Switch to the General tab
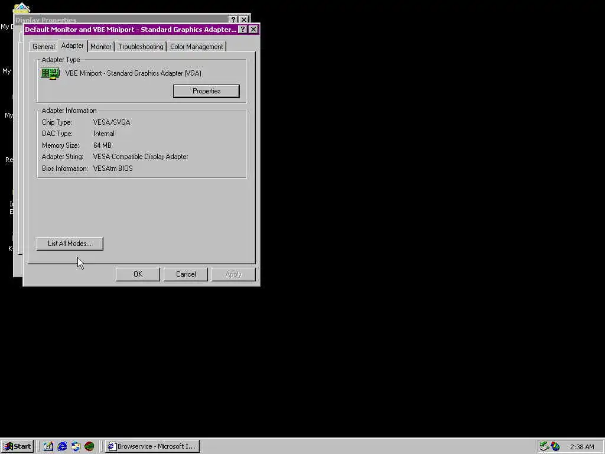This screenshot has width=605, height=454. [43, 47]
